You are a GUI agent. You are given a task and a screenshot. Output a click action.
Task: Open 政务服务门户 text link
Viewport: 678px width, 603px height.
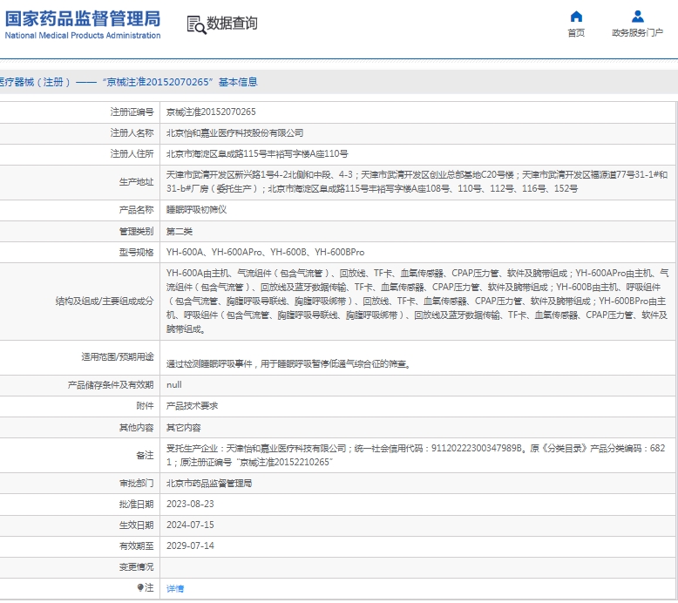tap(637, 33)
